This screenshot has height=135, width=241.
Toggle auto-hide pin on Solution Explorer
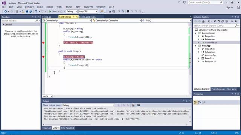(235, 17)
